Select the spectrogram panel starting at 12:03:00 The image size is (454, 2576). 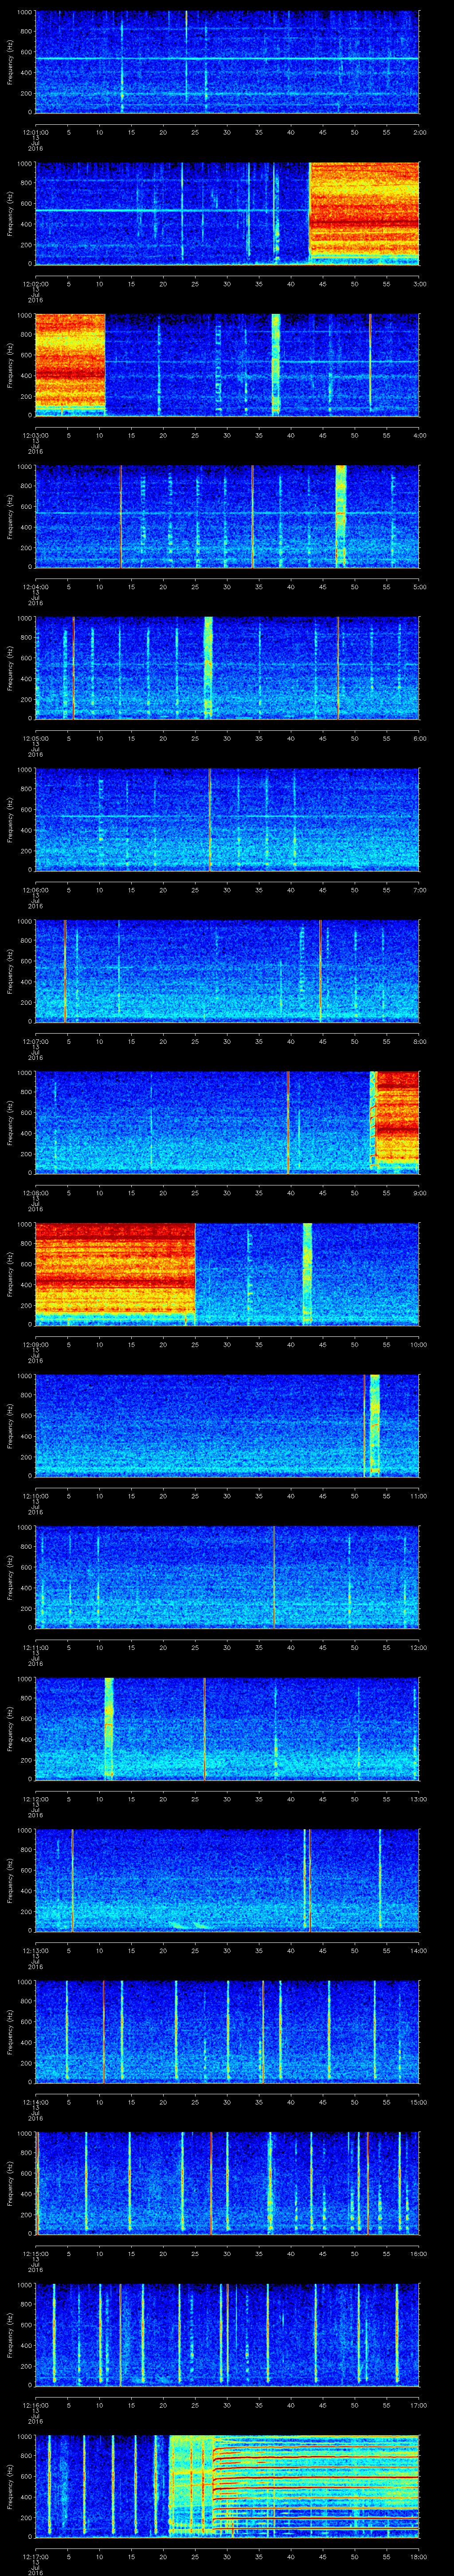click(227, 365)
